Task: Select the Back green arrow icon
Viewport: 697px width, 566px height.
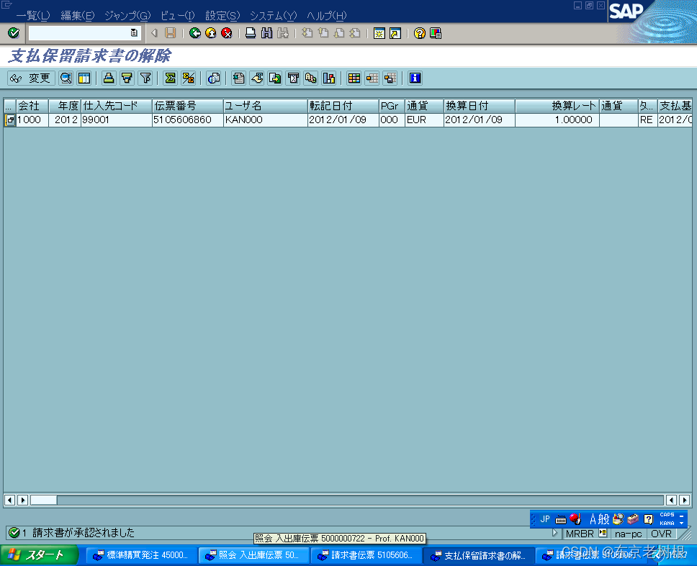Action: 194,32
